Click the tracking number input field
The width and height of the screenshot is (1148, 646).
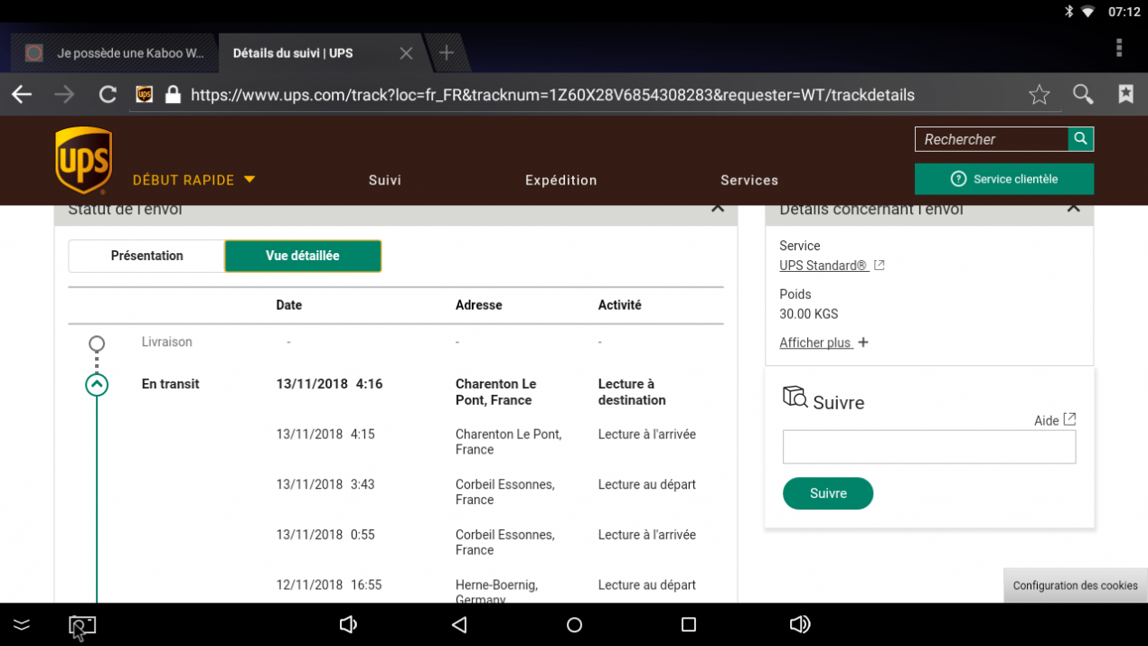tap(929, 447)
